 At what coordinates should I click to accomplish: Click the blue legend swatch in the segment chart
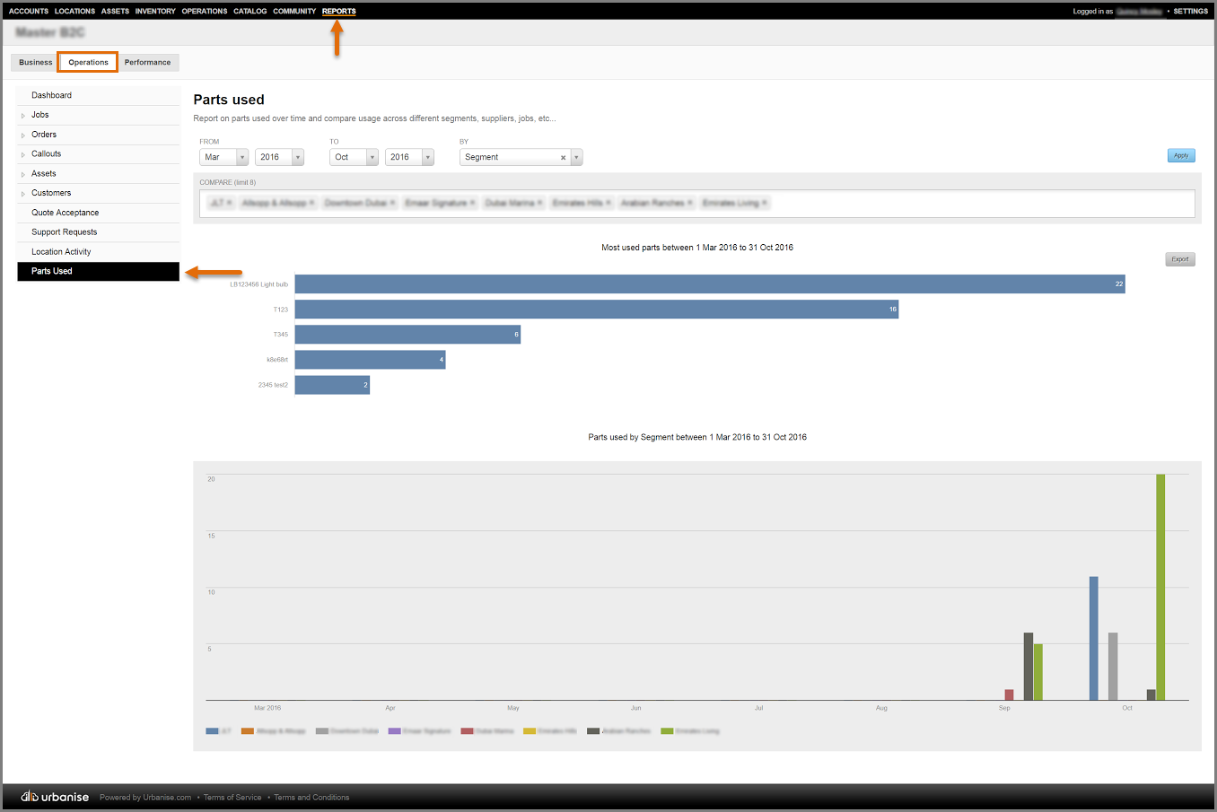212,731
